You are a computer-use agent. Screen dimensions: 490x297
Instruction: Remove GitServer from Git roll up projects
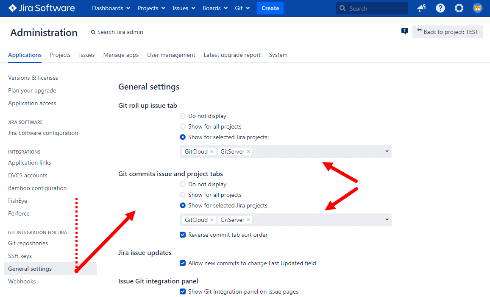[x=248, y=151]
